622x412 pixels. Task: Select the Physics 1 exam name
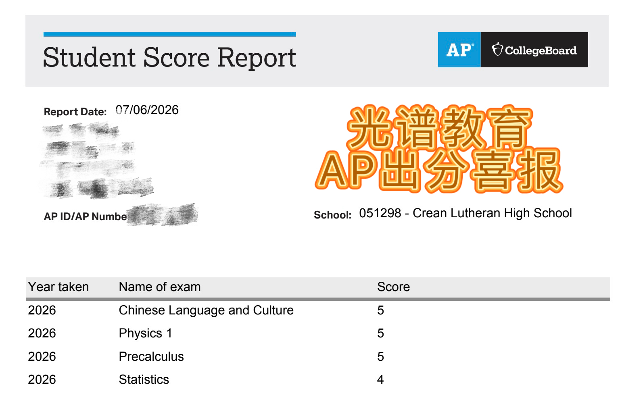click(146, 333)
